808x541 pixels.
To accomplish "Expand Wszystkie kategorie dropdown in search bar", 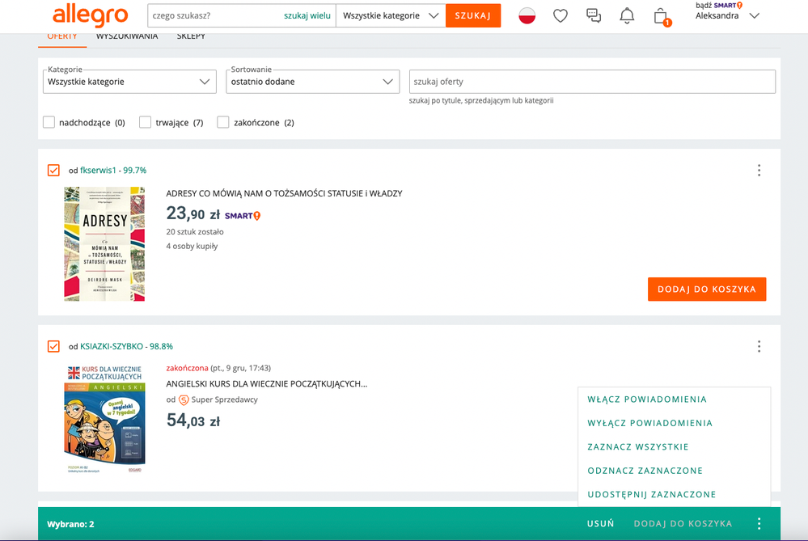I will point(391,15).
